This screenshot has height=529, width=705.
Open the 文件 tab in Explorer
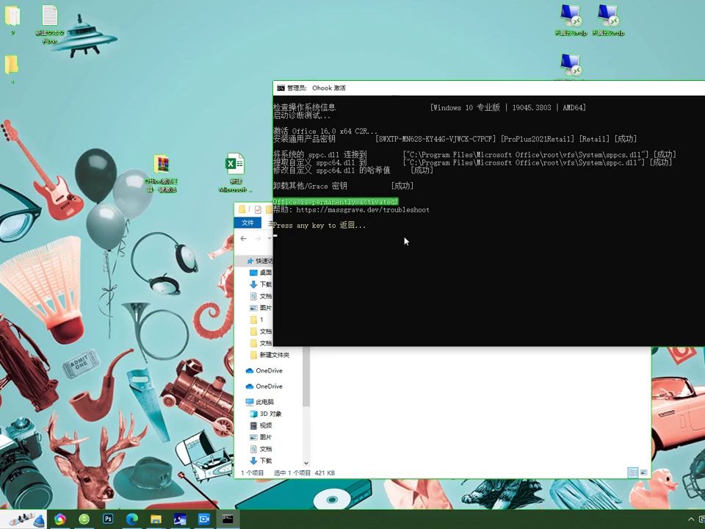[x=247, y=223]
